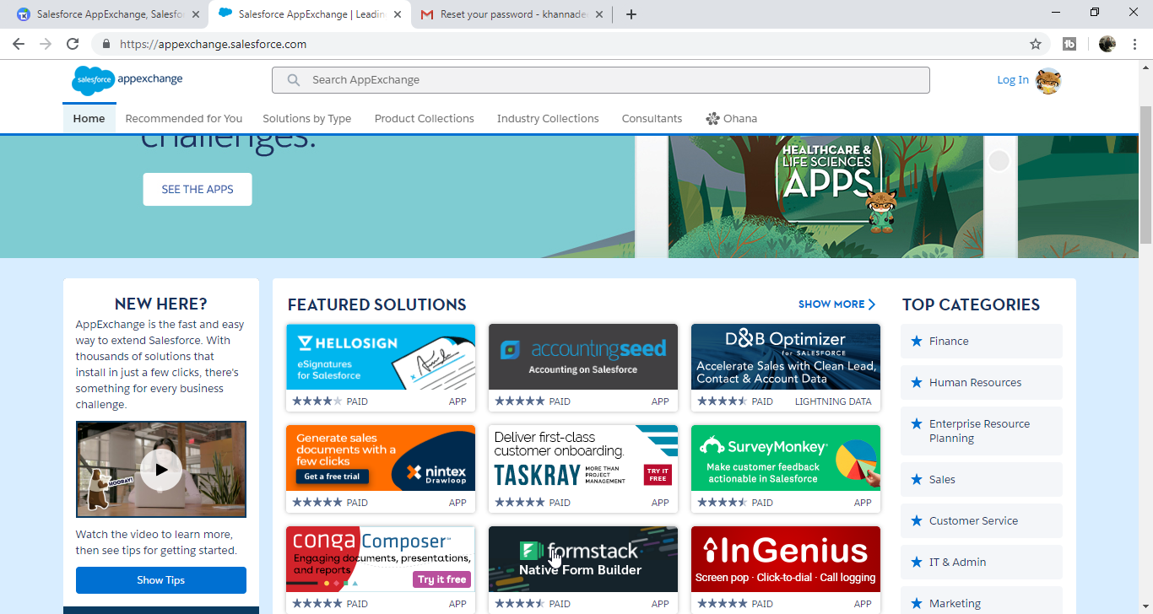Click the Ohana flower icon
Screen dimensions: 1153x614
pos(712,119)
